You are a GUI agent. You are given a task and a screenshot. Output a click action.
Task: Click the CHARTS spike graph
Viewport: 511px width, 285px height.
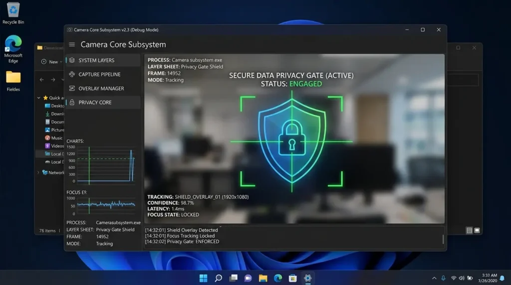[106, 164]
